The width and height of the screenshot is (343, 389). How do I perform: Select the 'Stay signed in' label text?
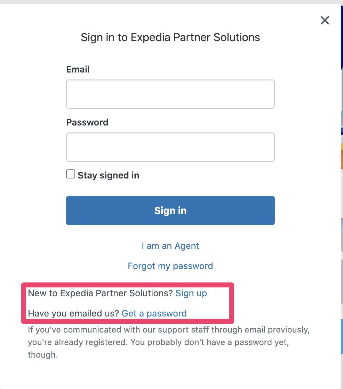click(x=109, y=175)
